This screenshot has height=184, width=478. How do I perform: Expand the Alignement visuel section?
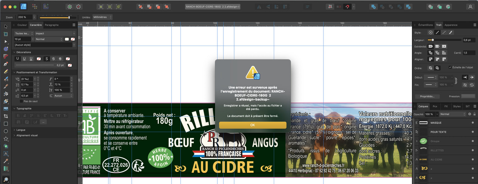(15, 135)
